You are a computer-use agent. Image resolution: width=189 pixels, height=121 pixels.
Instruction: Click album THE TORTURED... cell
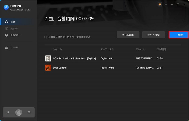(x=145, y=58)
